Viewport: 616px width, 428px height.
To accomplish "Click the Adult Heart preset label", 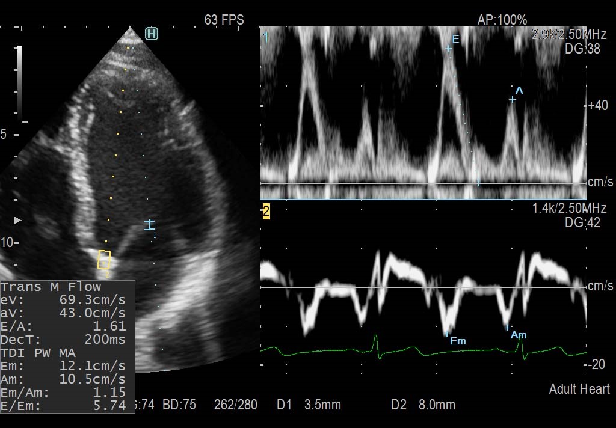I will coord(579,389).
